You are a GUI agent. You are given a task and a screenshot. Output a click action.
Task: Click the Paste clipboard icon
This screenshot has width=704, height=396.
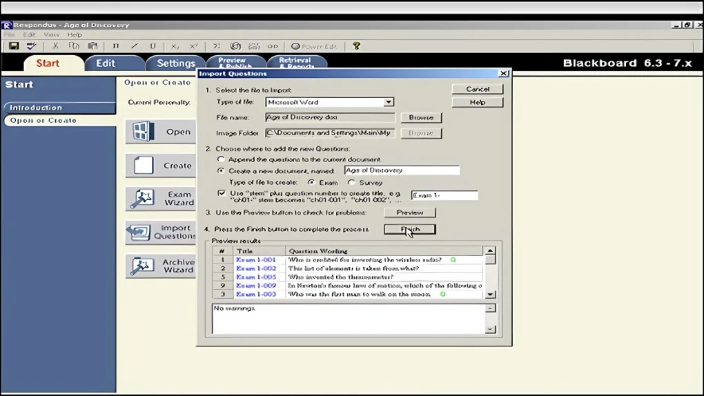click(92, 46)
